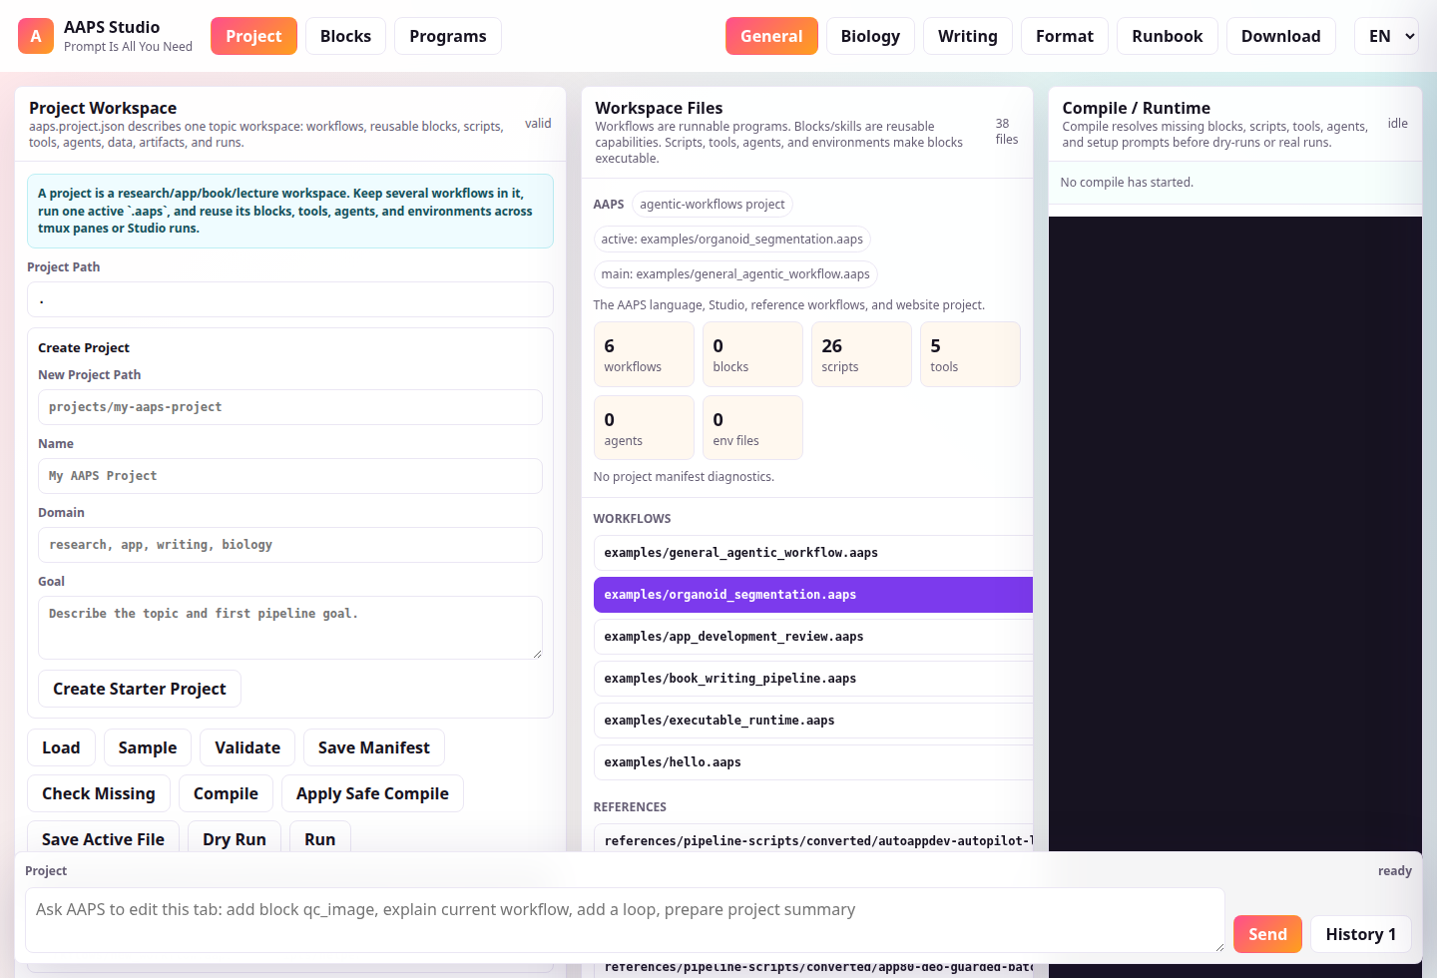The height and width of the screenshot is (978, 1437).
Task: Click Check Missing button
Action: [99, 793]
